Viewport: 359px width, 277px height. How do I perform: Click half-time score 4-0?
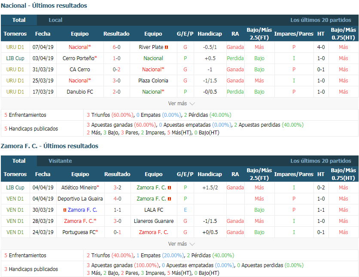[x=321, y=47]
